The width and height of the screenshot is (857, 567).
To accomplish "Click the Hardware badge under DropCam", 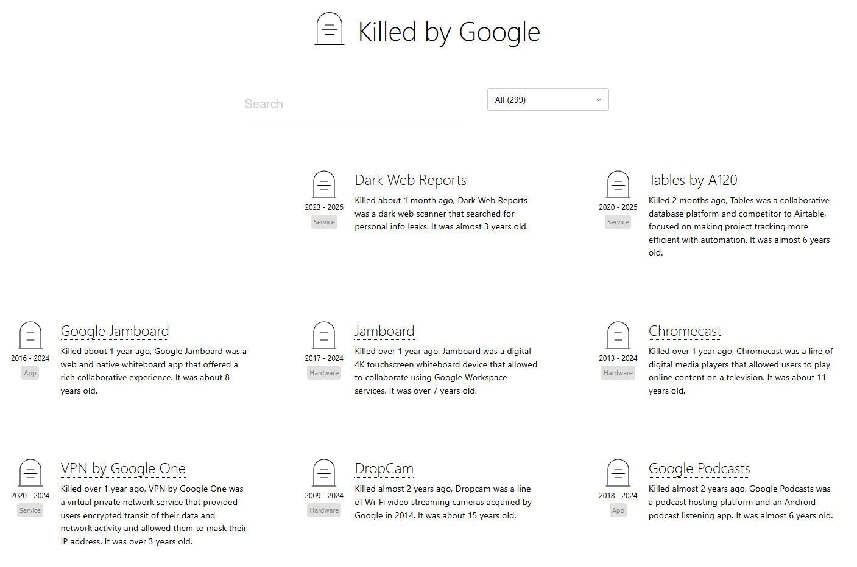I will 324,510.
